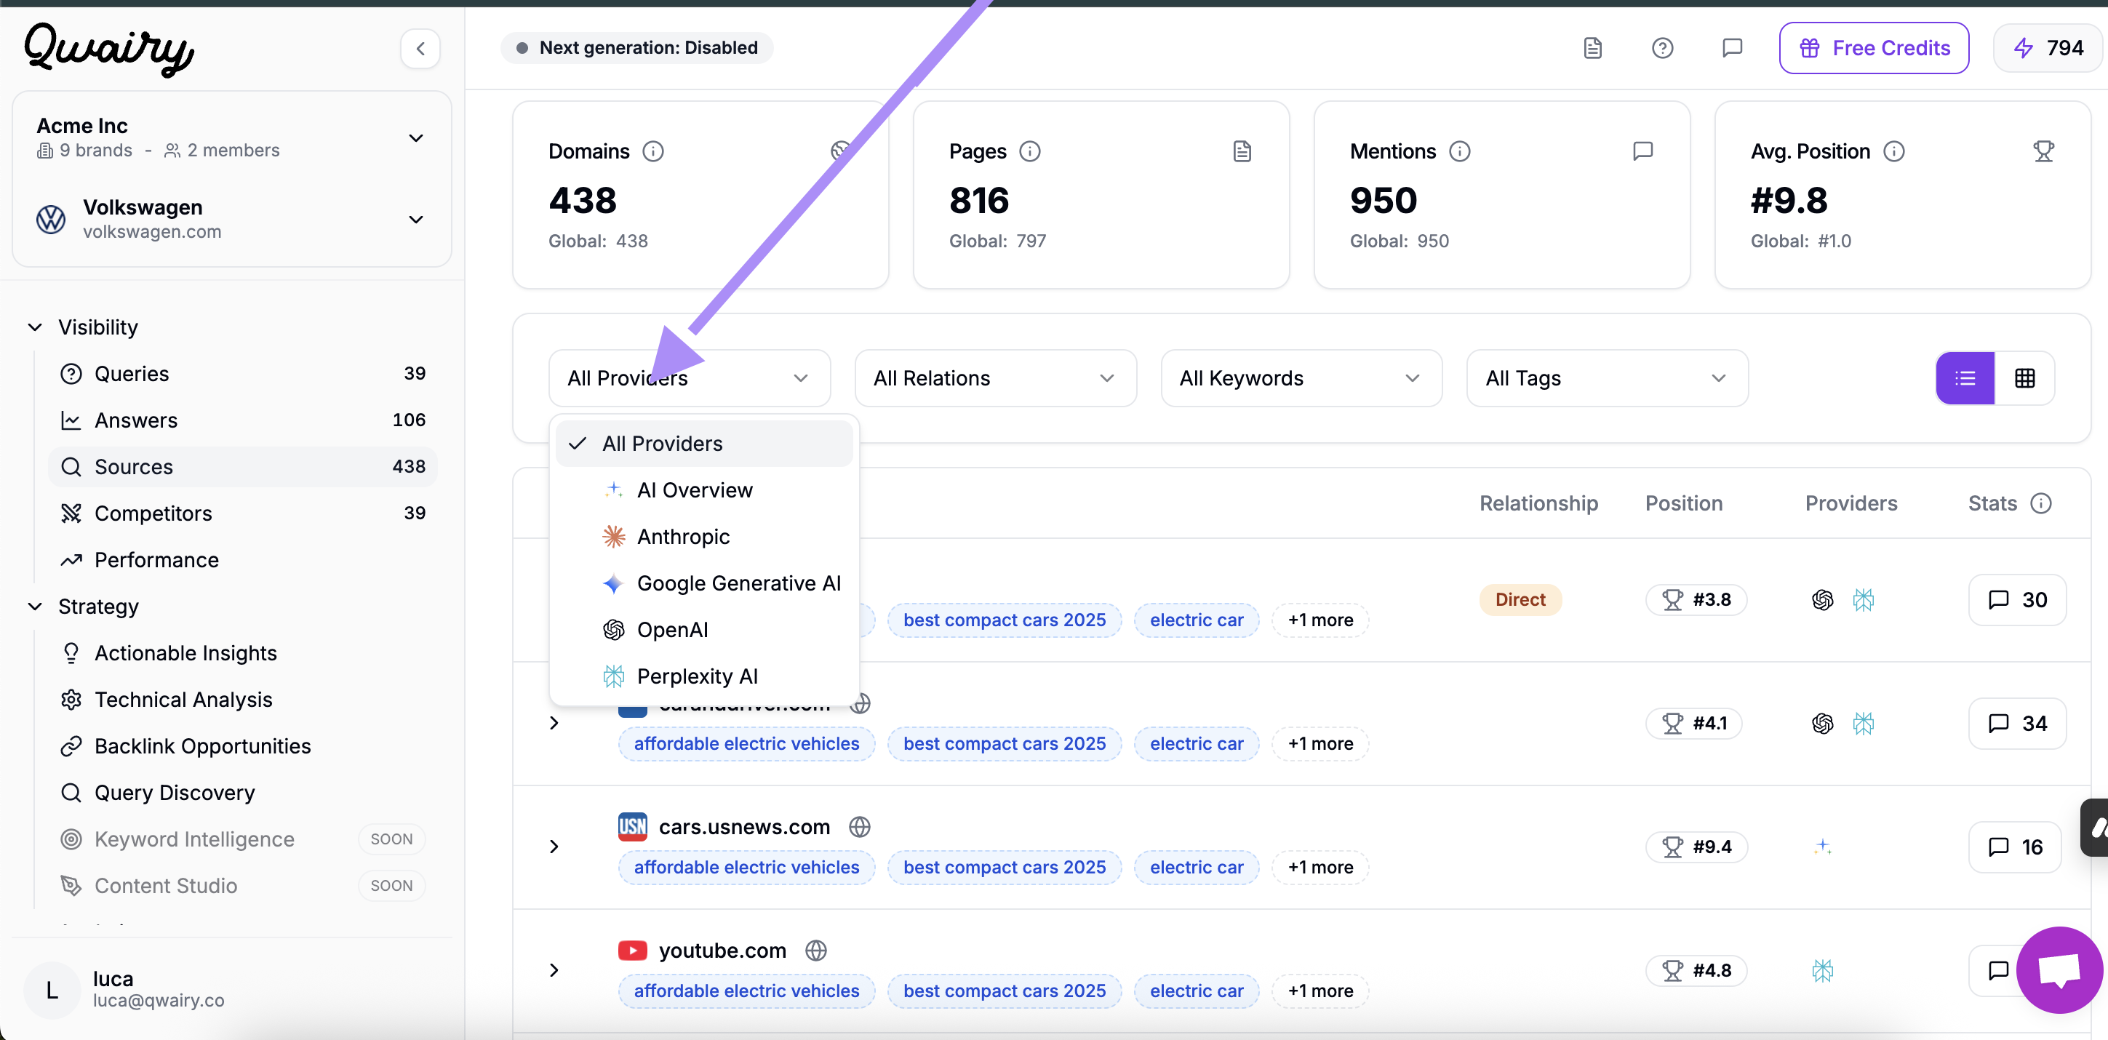Image resolution: width=2108 pixels, height=1040 pixels.
Task: Show info tooltip for Domains
Action: 653,151
